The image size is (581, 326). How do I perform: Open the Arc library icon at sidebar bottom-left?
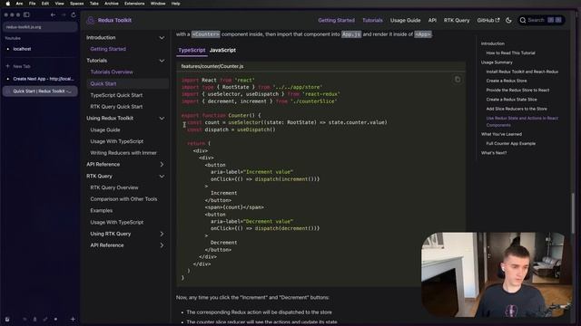pos(7,319)
